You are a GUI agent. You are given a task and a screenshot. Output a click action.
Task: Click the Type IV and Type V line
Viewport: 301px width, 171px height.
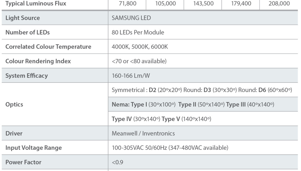[161, 119]
